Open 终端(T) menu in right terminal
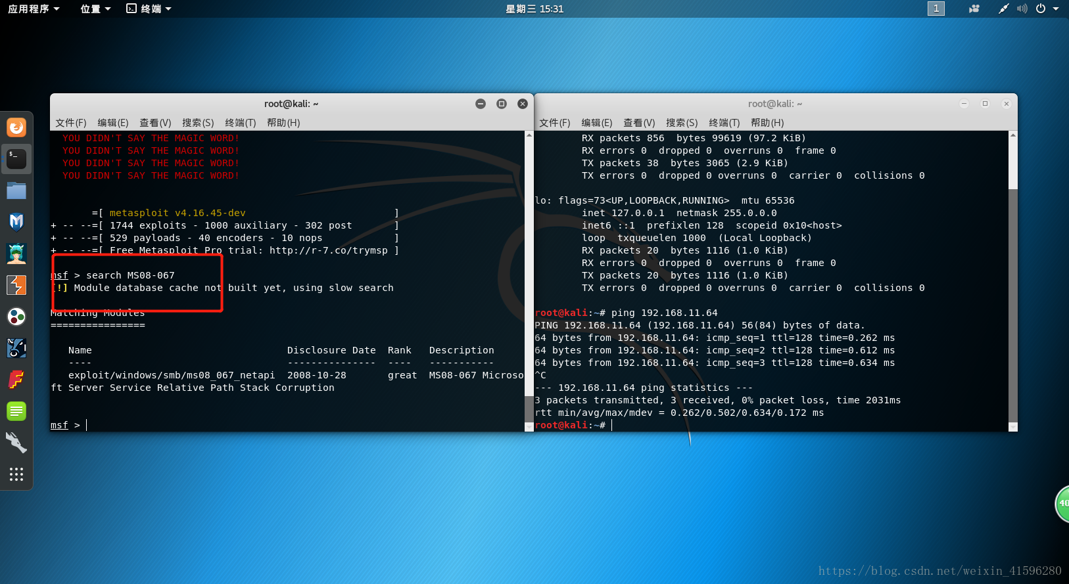 725,123
